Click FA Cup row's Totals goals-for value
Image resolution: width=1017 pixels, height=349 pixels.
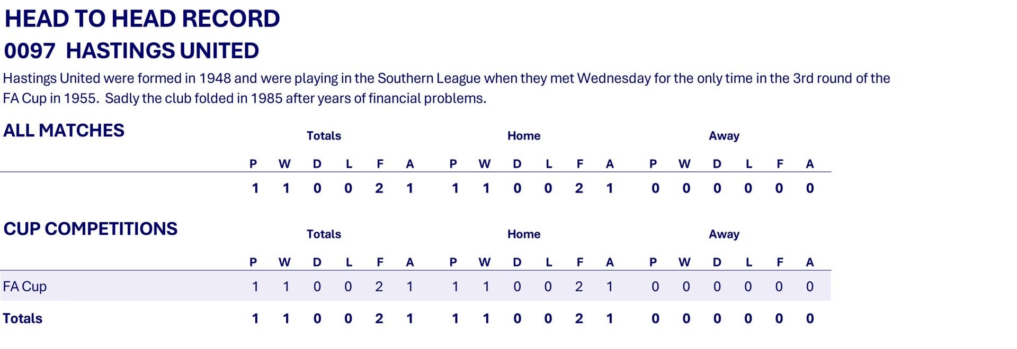(x=379, y=287)
